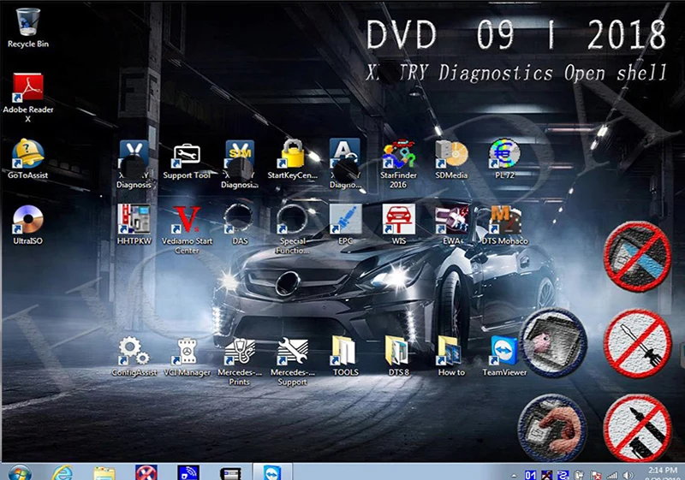
Task: Open the Mercedes Support shortcut
Action: (292, 362)
